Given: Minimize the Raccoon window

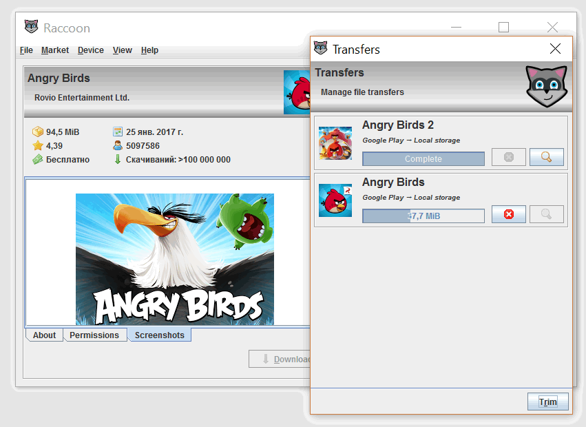Looking at the screenshot, I should click(x=456, y=28).
